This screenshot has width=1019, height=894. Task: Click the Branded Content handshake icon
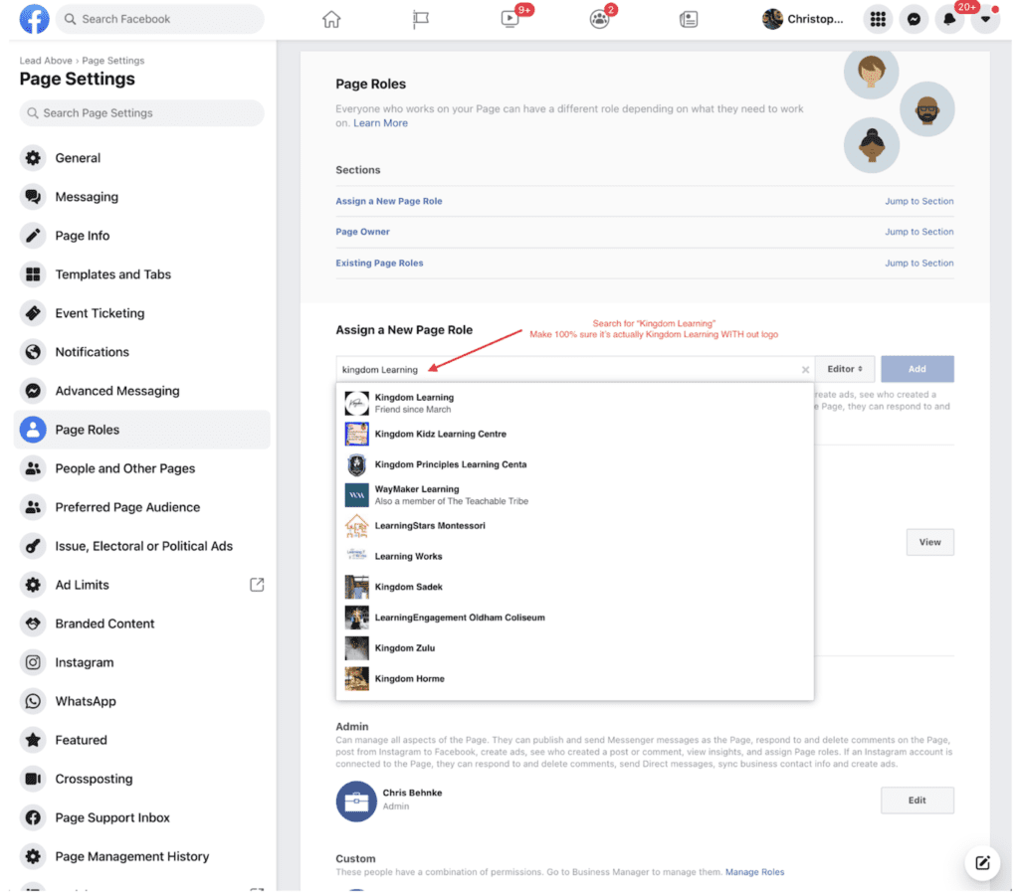(x=33, y=624)
